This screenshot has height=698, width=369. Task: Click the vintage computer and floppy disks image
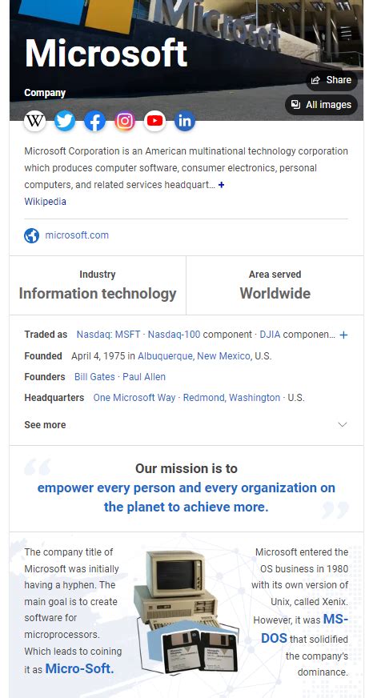coord(187,612)
